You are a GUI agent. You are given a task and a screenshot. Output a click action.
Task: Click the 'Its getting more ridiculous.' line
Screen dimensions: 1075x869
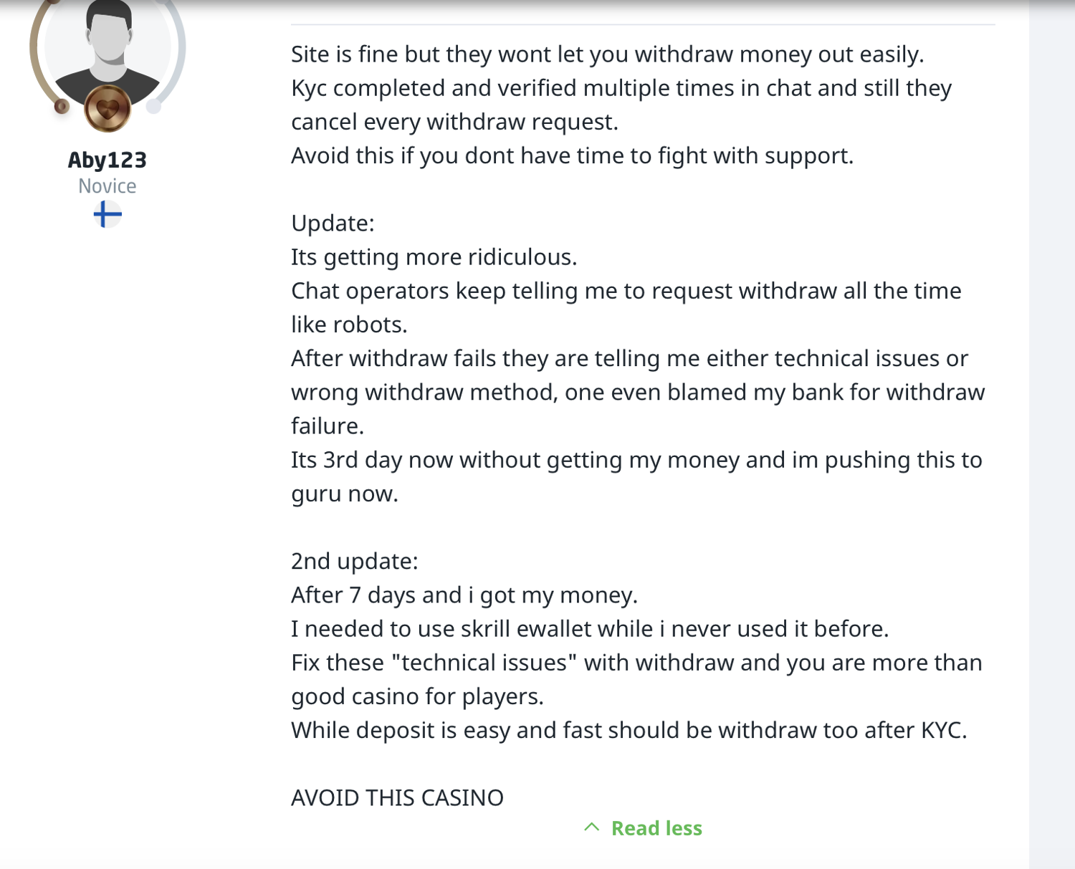pyautogui.click(x=434, y=257)
